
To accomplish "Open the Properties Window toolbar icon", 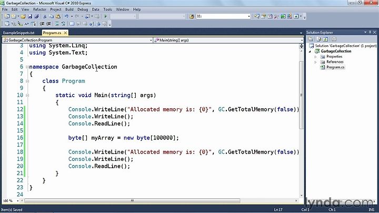I will point(264,16).
